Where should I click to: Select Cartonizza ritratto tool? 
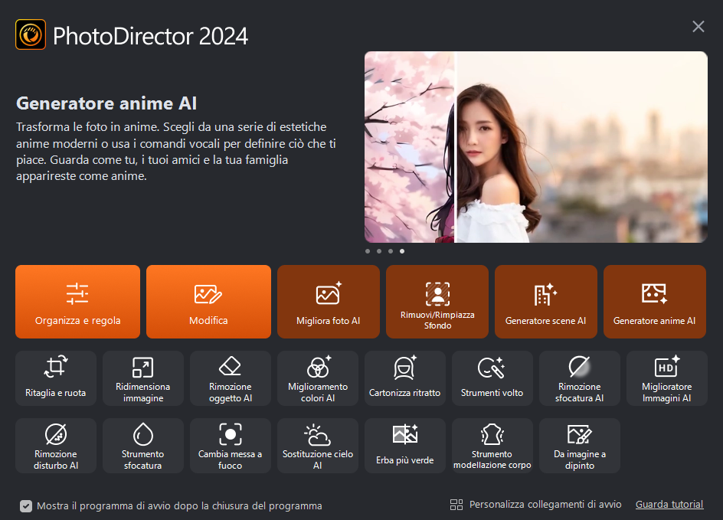pyautogui.click(x=405, y=378)
